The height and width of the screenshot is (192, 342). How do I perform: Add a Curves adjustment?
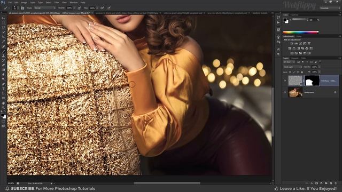click(300, 44)
